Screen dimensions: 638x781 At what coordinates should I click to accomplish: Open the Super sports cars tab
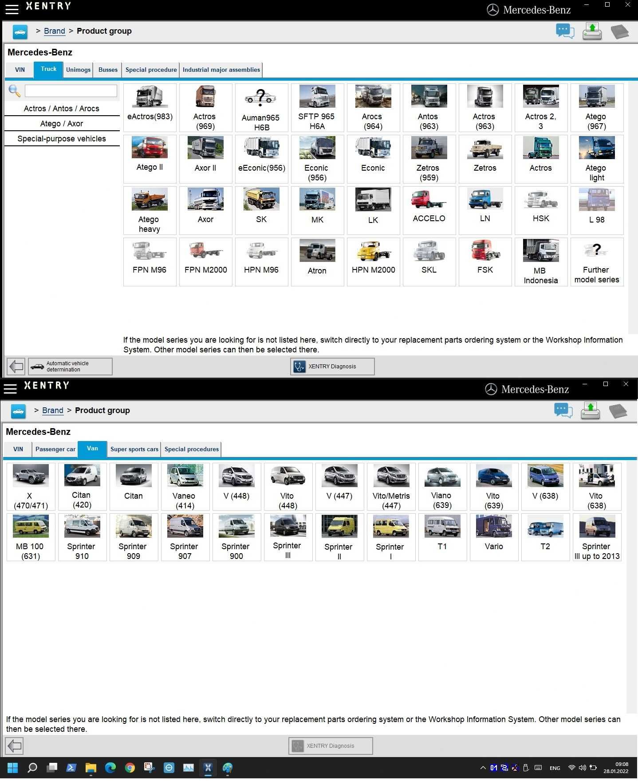point(134,449)
